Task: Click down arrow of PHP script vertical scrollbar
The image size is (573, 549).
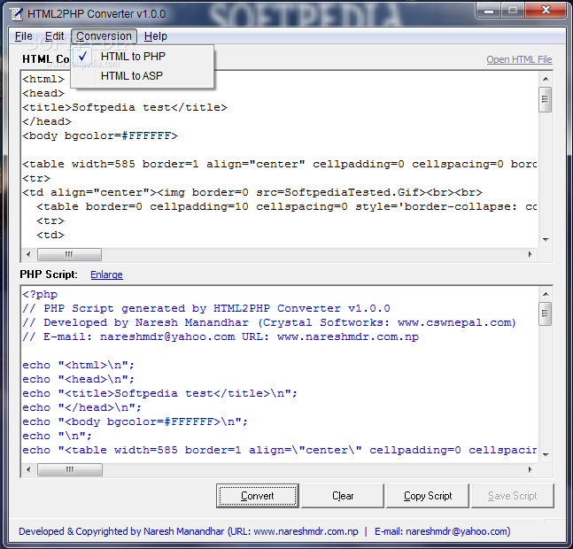Action: tap(546, 455)
